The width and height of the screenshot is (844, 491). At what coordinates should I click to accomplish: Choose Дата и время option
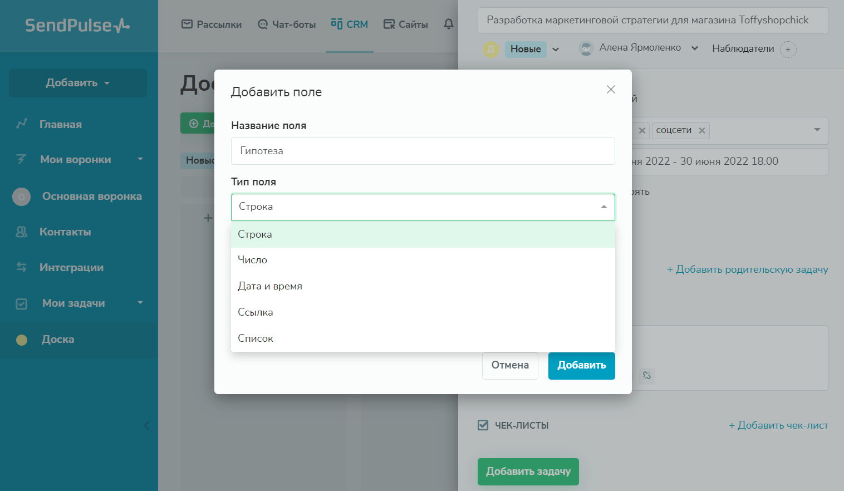click(270, 286)
